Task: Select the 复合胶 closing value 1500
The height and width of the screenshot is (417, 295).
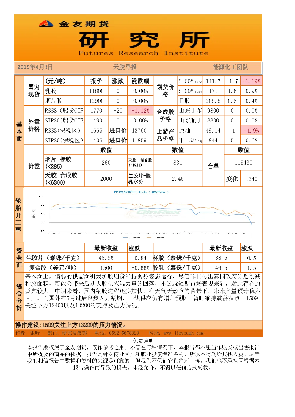Action: [106, 268]
